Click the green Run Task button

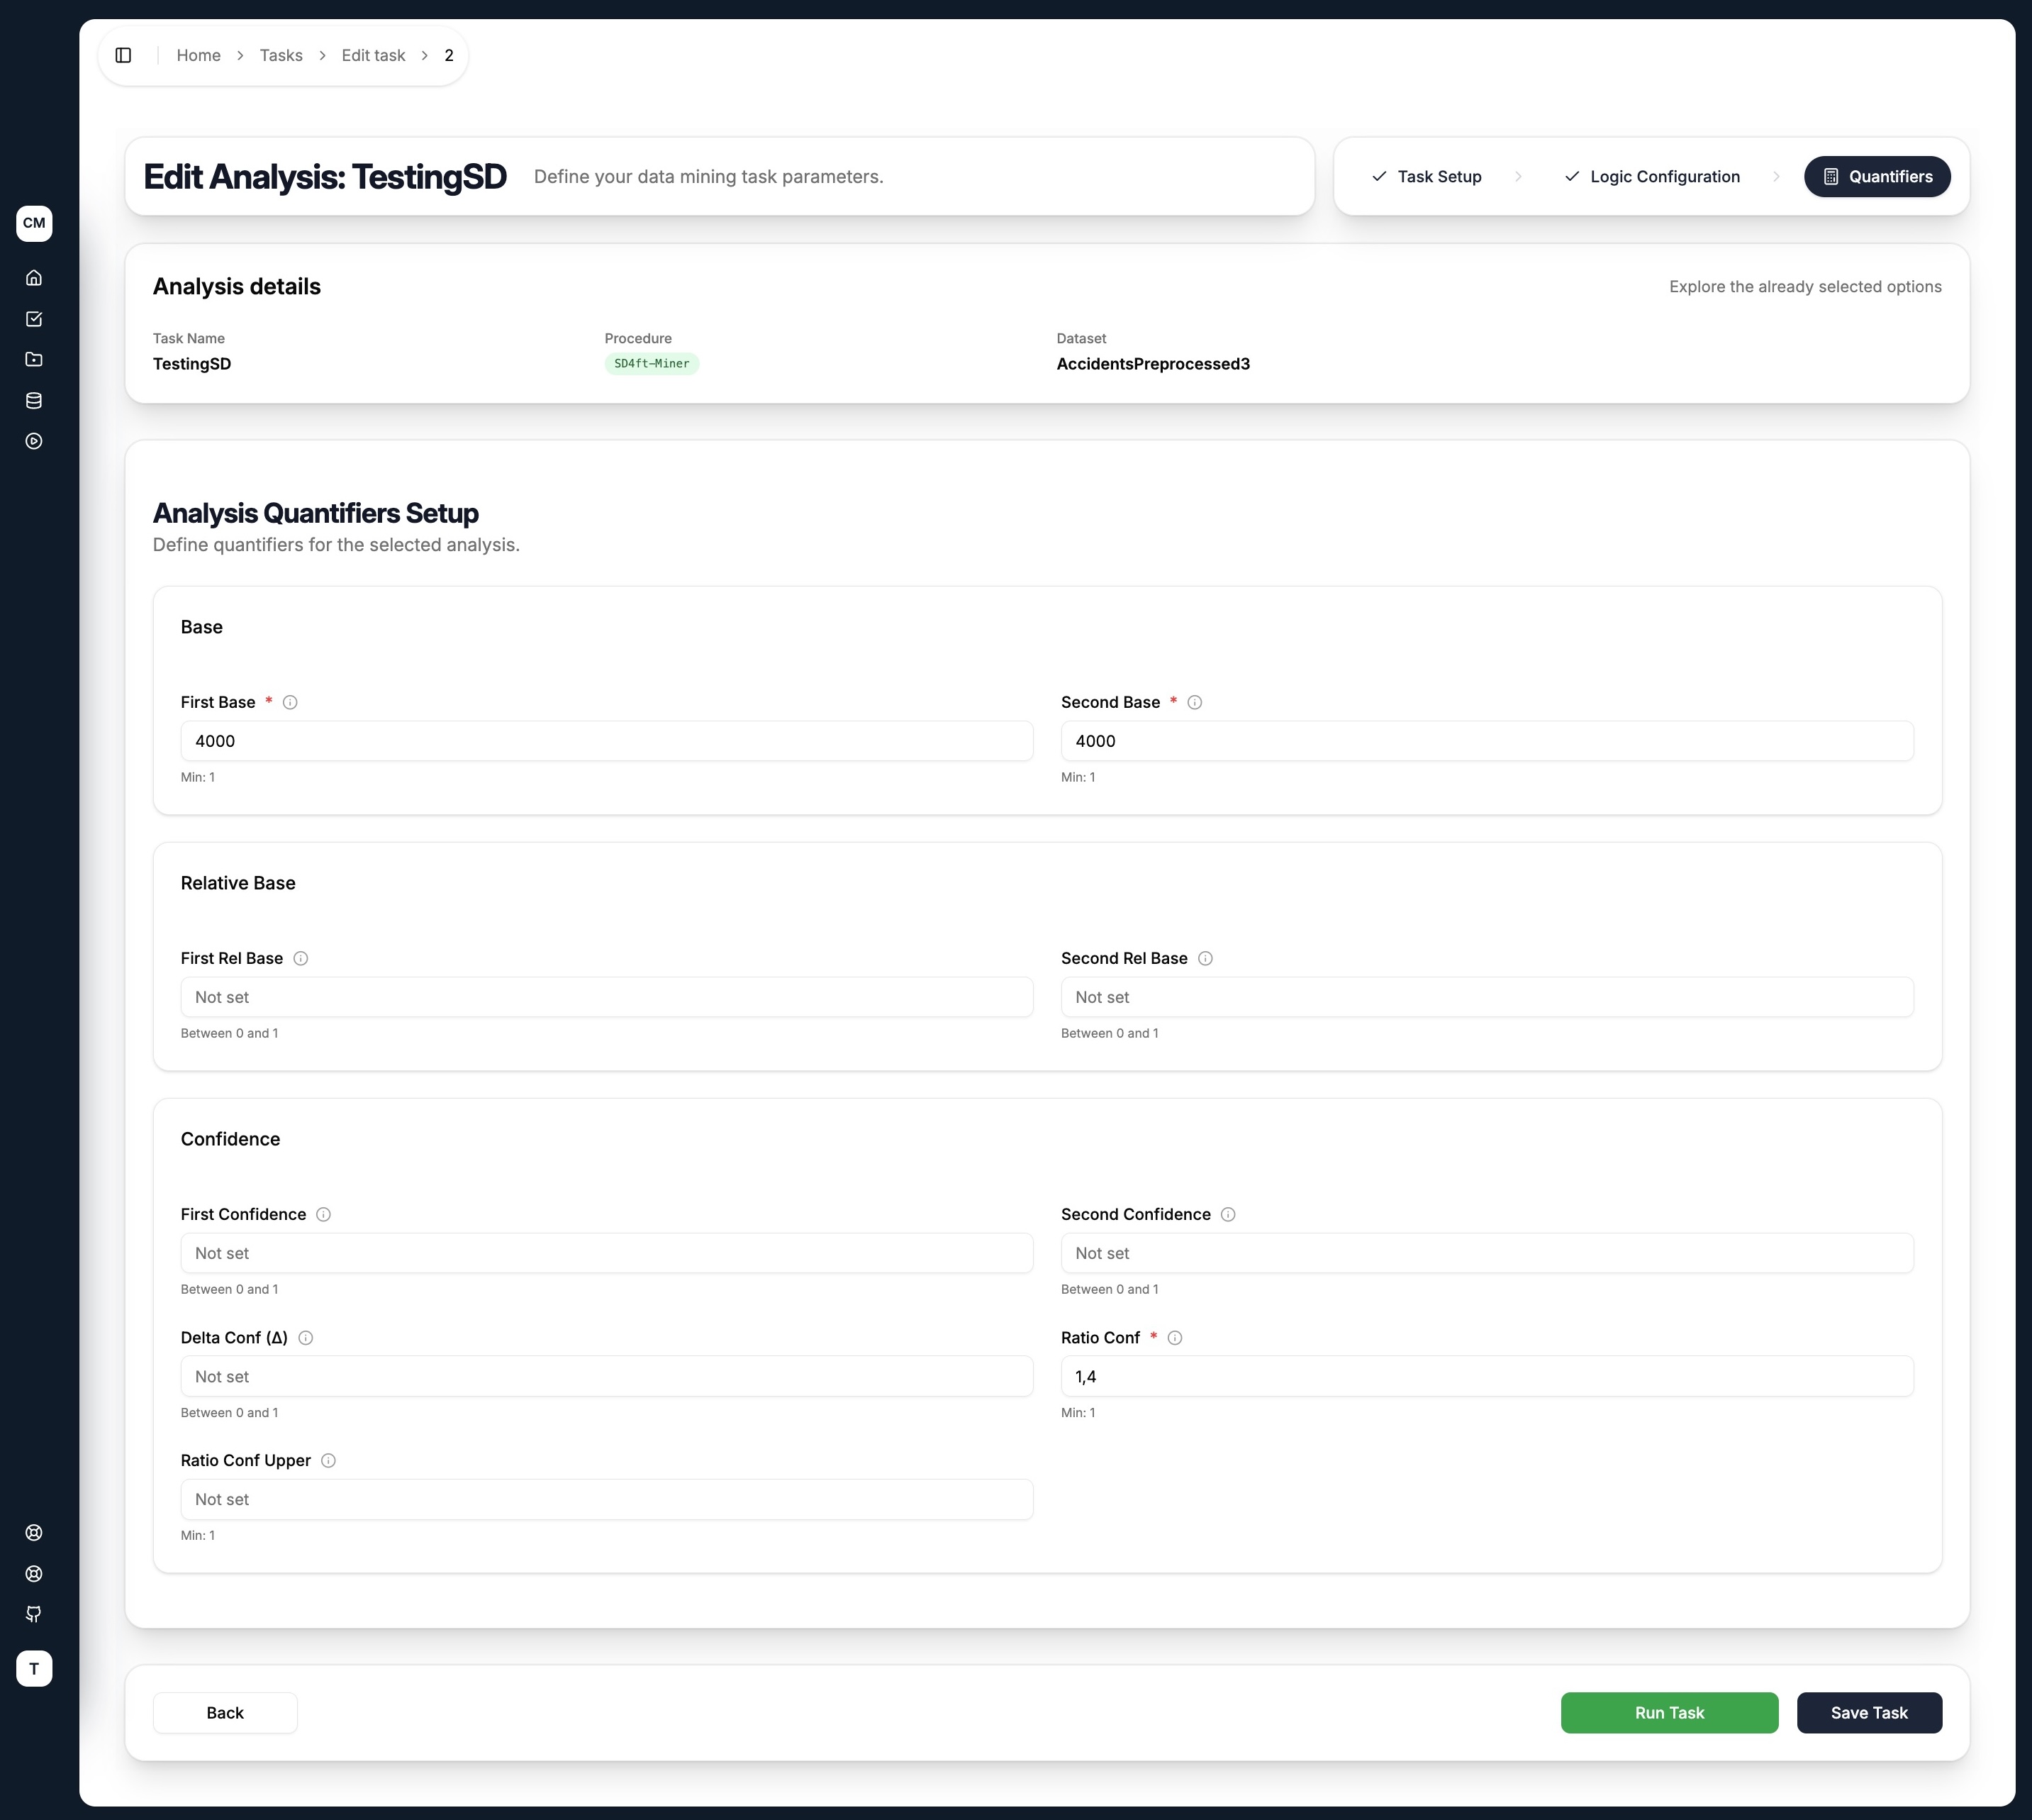(x=1669, y=1713)
